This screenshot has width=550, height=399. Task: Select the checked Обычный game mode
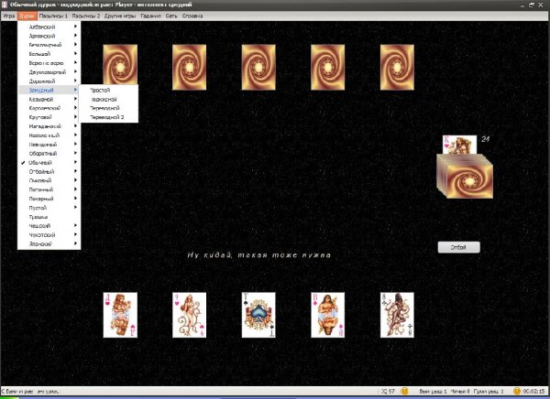43,162
